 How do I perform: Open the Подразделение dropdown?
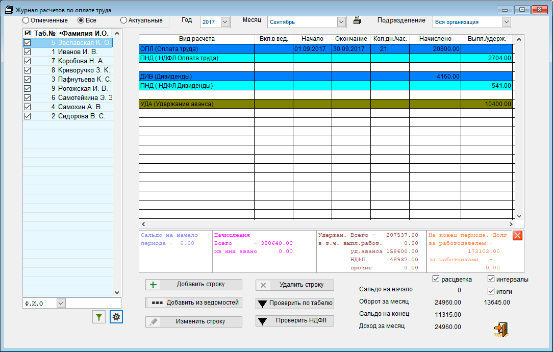507,22
